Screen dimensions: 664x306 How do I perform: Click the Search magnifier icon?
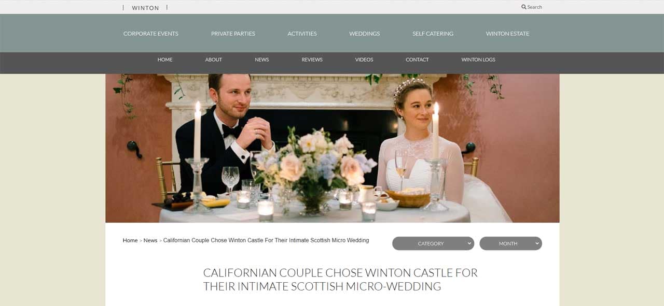(524, 7)
